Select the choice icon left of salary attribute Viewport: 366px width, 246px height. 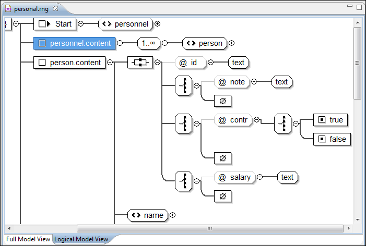[183, 181]
